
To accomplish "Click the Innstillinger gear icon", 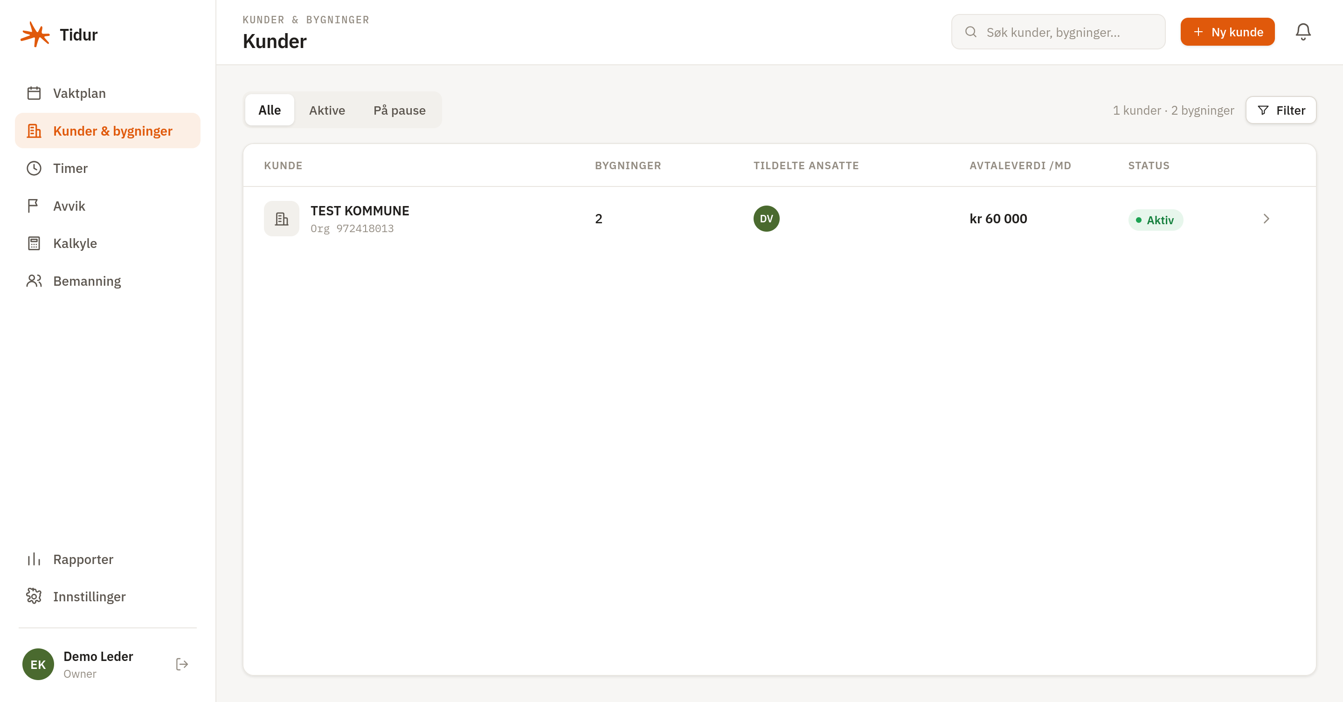I will coord(34,596).
